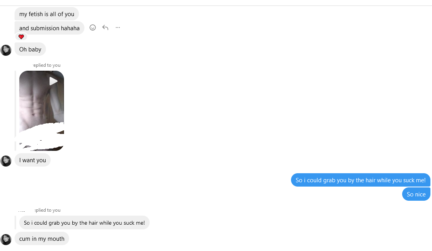Image resolution: width=432 pixels, height=251 pixels.
Task: Click 'replied to you' label above the video
Action: click(47, 65)
